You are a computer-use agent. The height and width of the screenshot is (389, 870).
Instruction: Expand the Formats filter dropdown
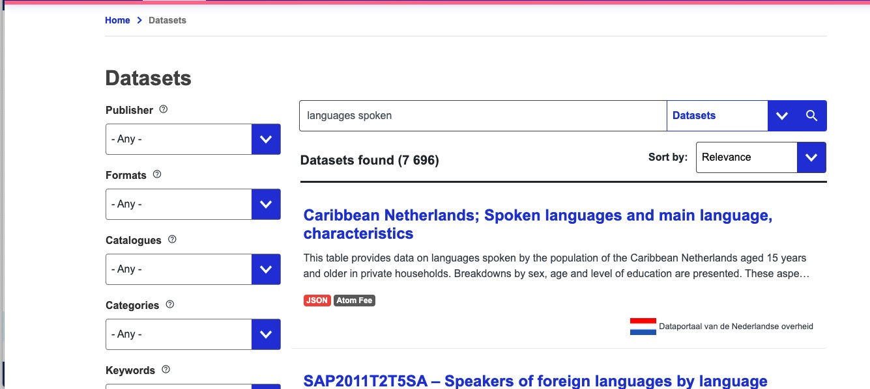pyautogui.click(x=265, y=204)
